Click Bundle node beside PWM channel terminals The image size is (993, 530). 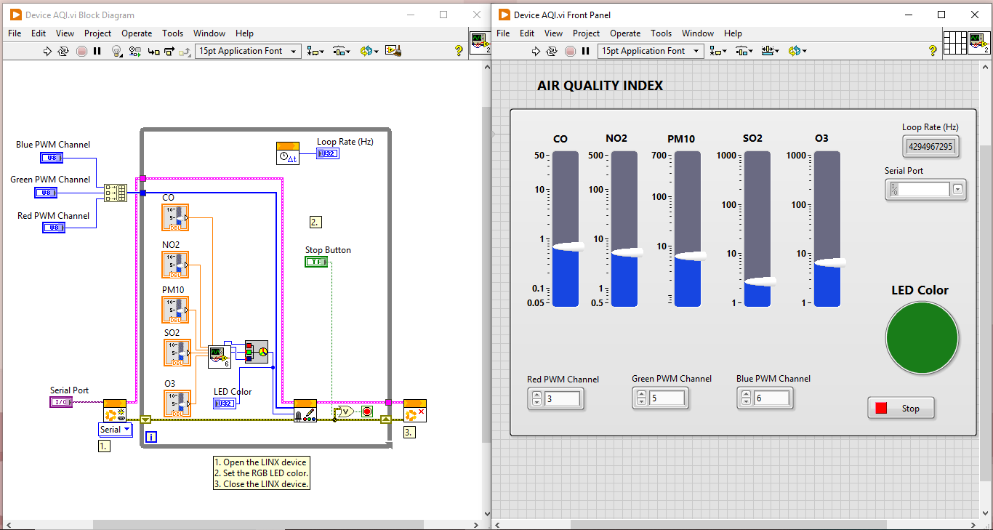(x=116, y=193)
